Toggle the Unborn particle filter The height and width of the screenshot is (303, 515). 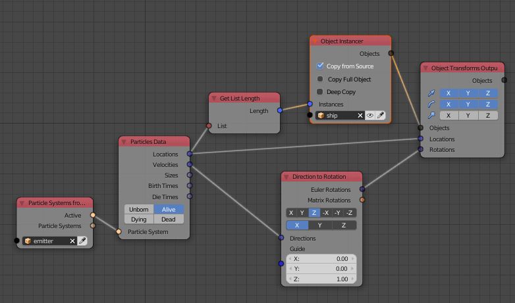[x=138, y=209]
